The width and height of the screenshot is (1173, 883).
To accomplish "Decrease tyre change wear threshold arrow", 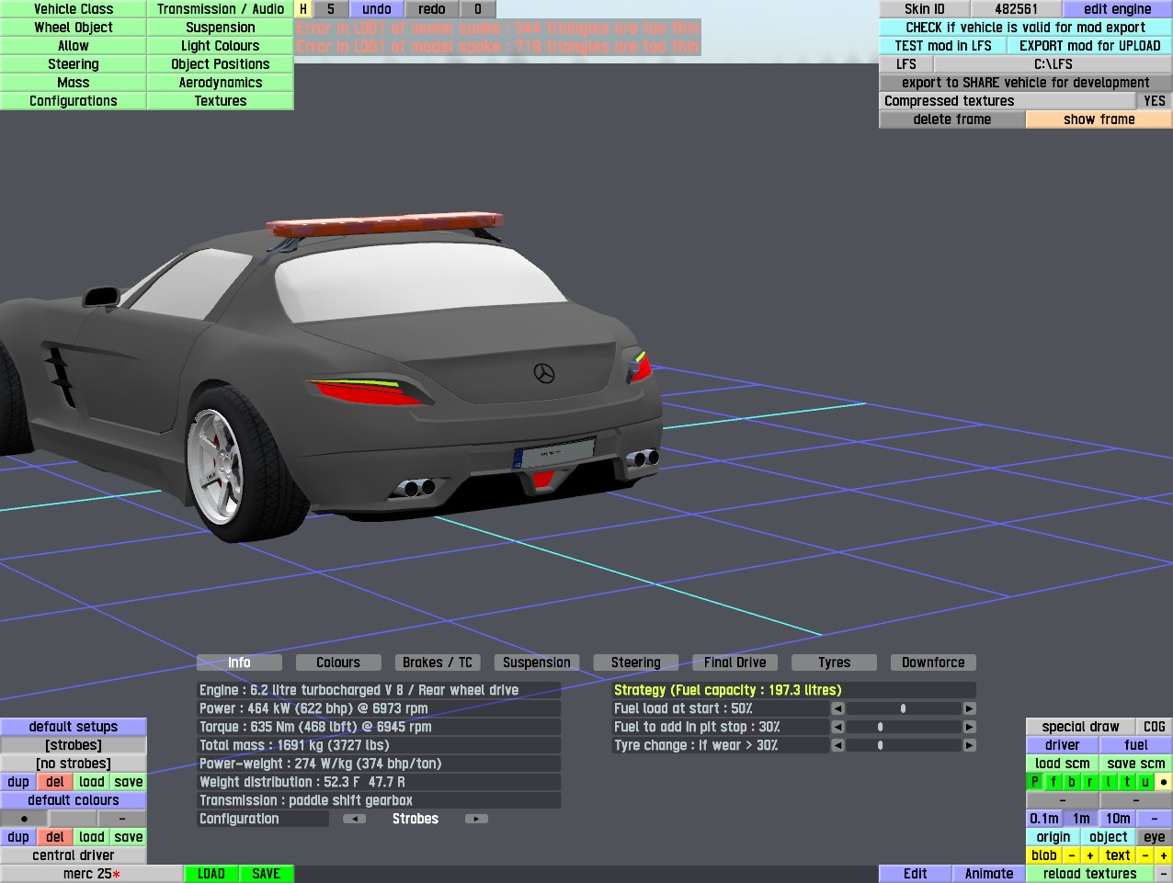I will pos(837,745).
